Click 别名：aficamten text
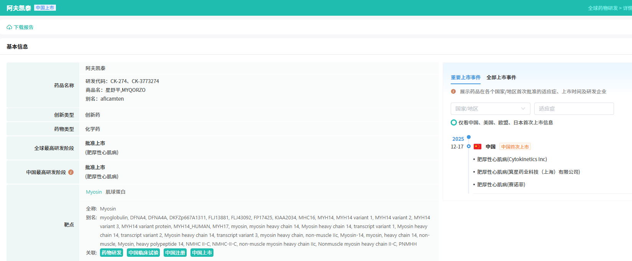Image resolution: width=632 pixels, height=261 pixels. (105, 99)
